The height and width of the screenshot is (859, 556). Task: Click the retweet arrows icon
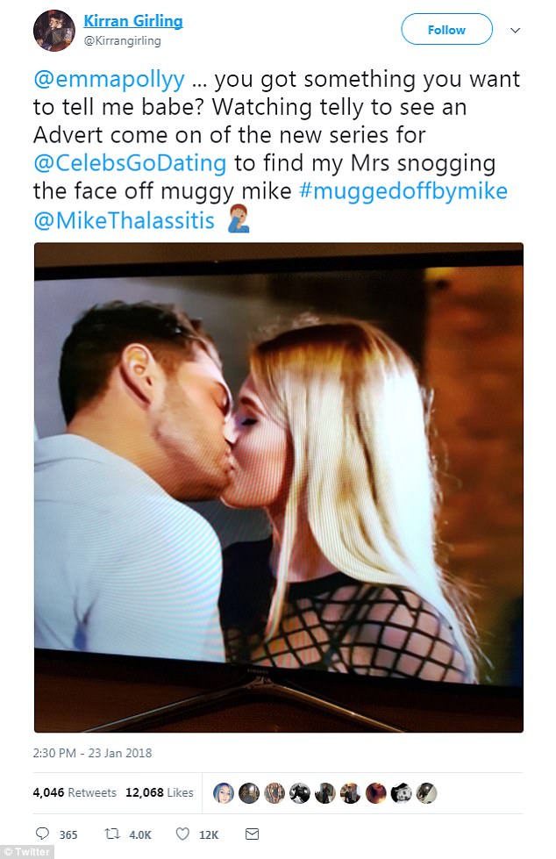click(x=112, y=834)
